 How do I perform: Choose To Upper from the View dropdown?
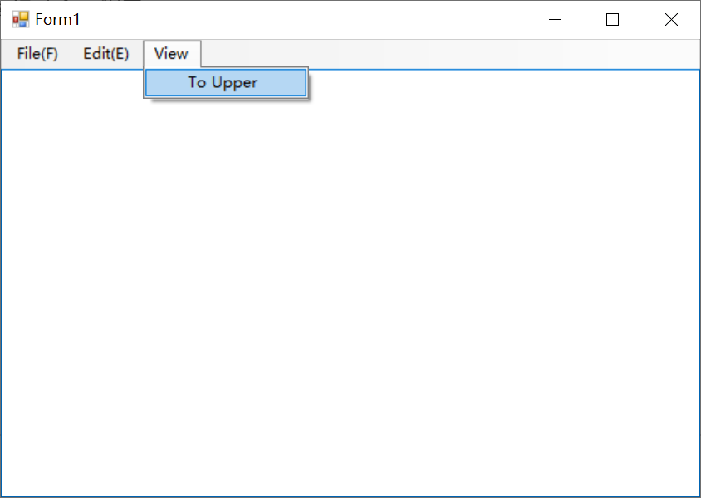[226, 82]
